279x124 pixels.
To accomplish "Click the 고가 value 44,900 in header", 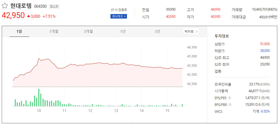I will tap(215, 10).
